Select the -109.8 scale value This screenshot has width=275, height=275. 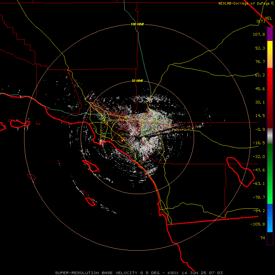pyautogui.click(x=258, y=224)
